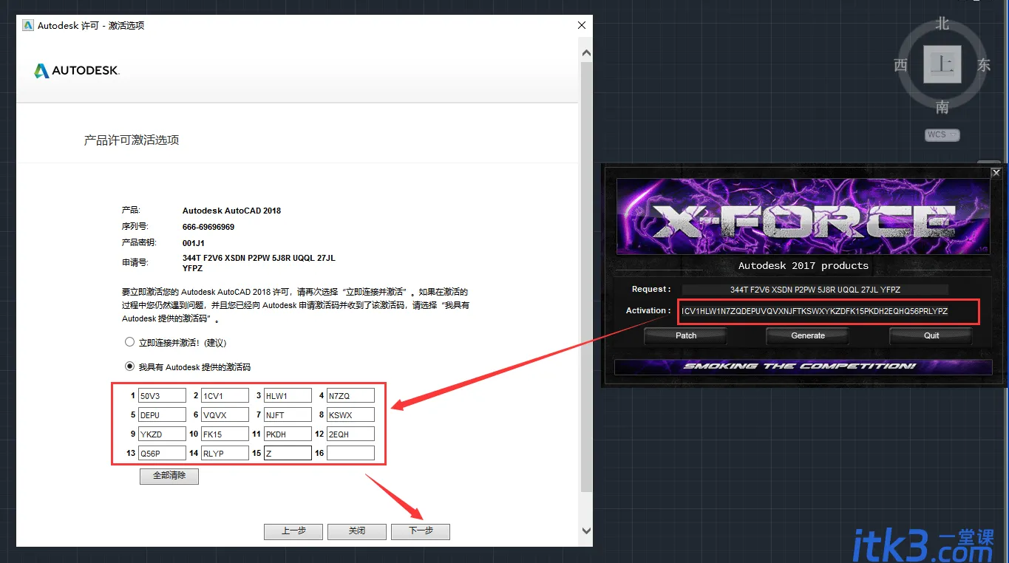This screenshot has width=1009, height=563.
Task: Click activation code field 6 containing VQVX
Action: (x=225, y=415)
